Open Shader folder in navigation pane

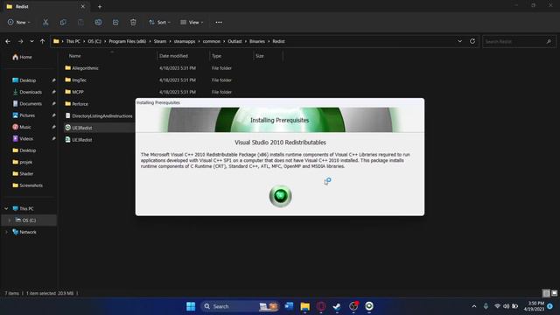tap(23, 174)
